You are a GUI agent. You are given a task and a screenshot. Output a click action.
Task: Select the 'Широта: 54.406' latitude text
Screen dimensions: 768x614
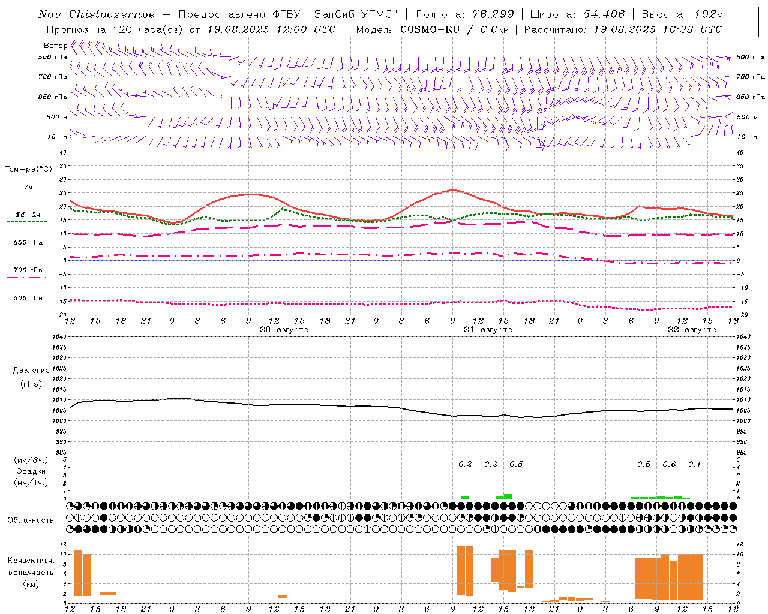pyautogui.click(x=577, y=14)
